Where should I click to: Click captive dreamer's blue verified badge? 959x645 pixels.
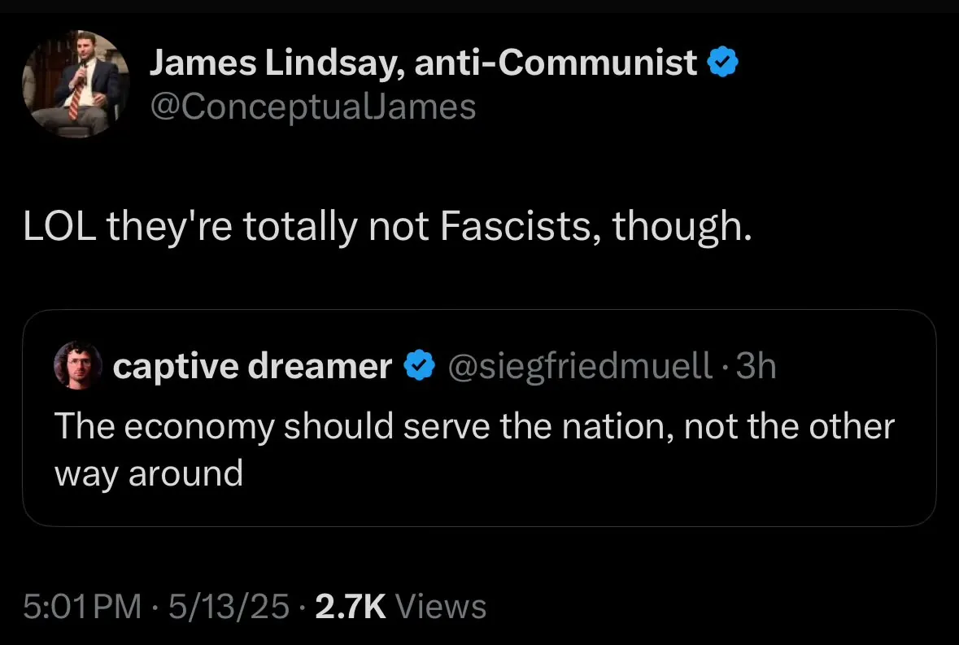click(x=420, y=367)
